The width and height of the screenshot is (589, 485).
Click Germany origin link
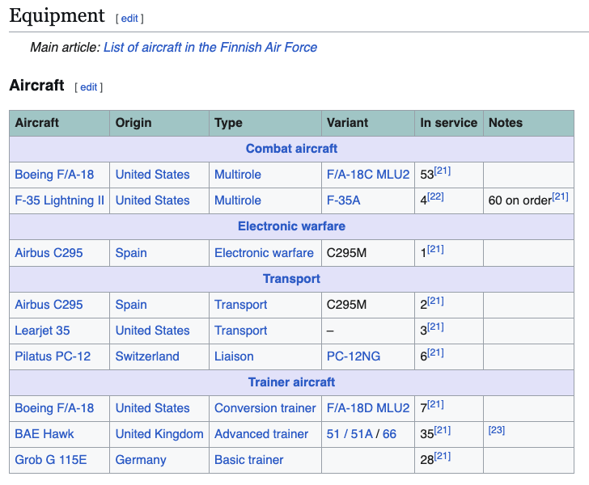[x=141, y=460]
